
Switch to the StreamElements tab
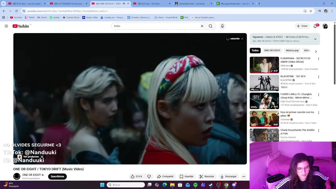(x=193, y=4)
